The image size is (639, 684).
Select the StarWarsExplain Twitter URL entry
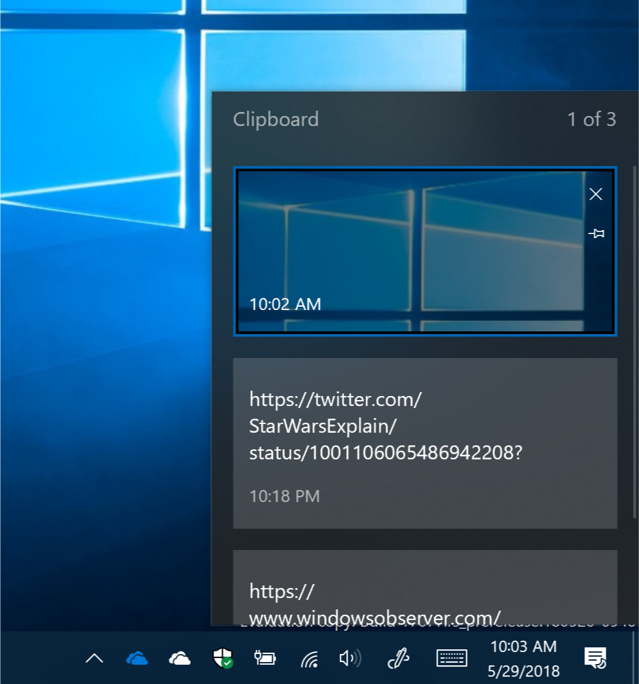(x=425, y=443)
